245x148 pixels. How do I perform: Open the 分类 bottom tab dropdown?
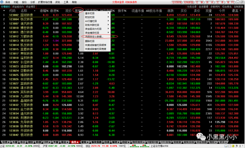pyautogui.click(x=6, y=142)
